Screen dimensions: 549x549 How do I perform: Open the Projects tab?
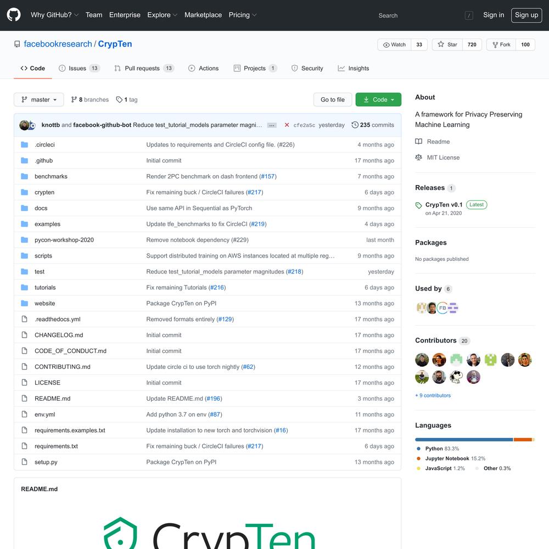point(255,68)
